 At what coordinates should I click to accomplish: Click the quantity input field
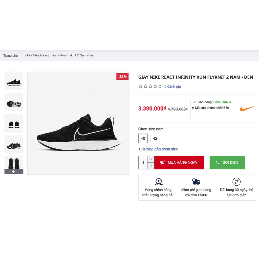[x=143, y=163]
